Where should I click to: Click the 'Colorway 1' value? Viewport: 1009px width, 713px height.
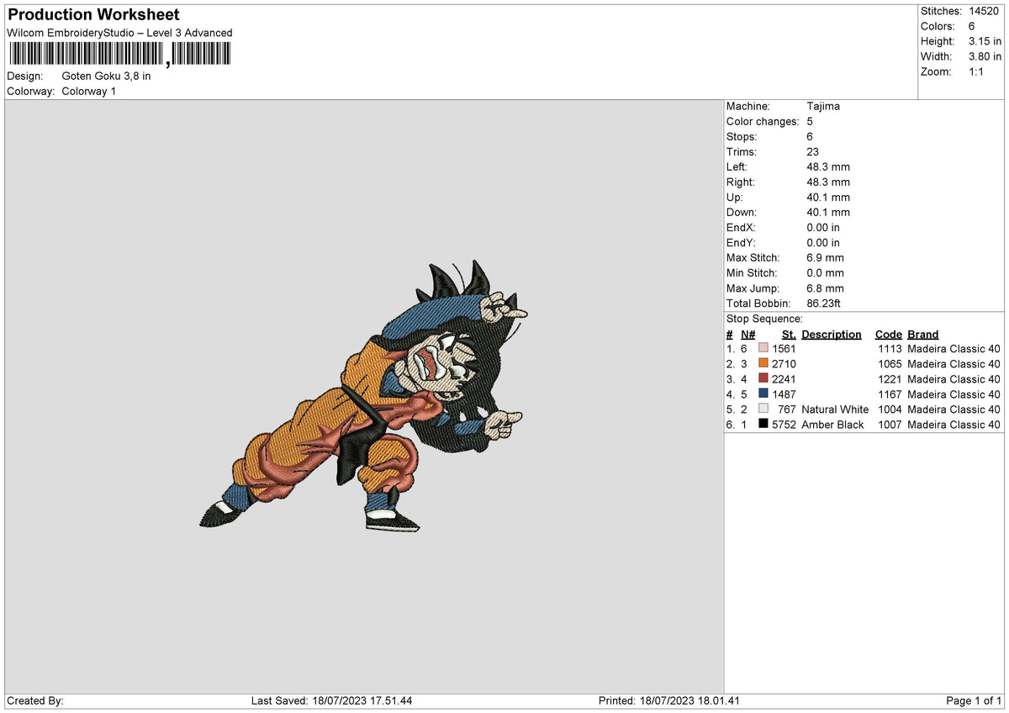89,91
